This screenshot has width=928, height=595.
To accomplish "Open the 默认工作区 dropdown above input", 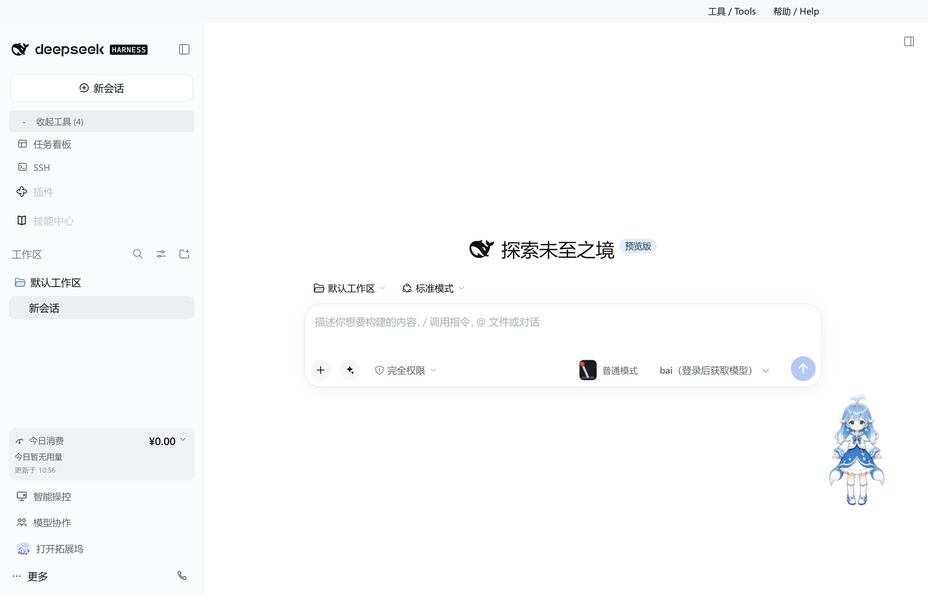I will pos(349,288).
